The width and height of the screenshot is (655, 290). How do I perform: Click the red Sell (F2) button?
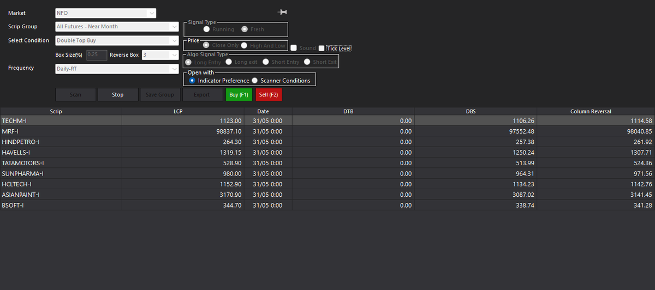pos(269,95)
